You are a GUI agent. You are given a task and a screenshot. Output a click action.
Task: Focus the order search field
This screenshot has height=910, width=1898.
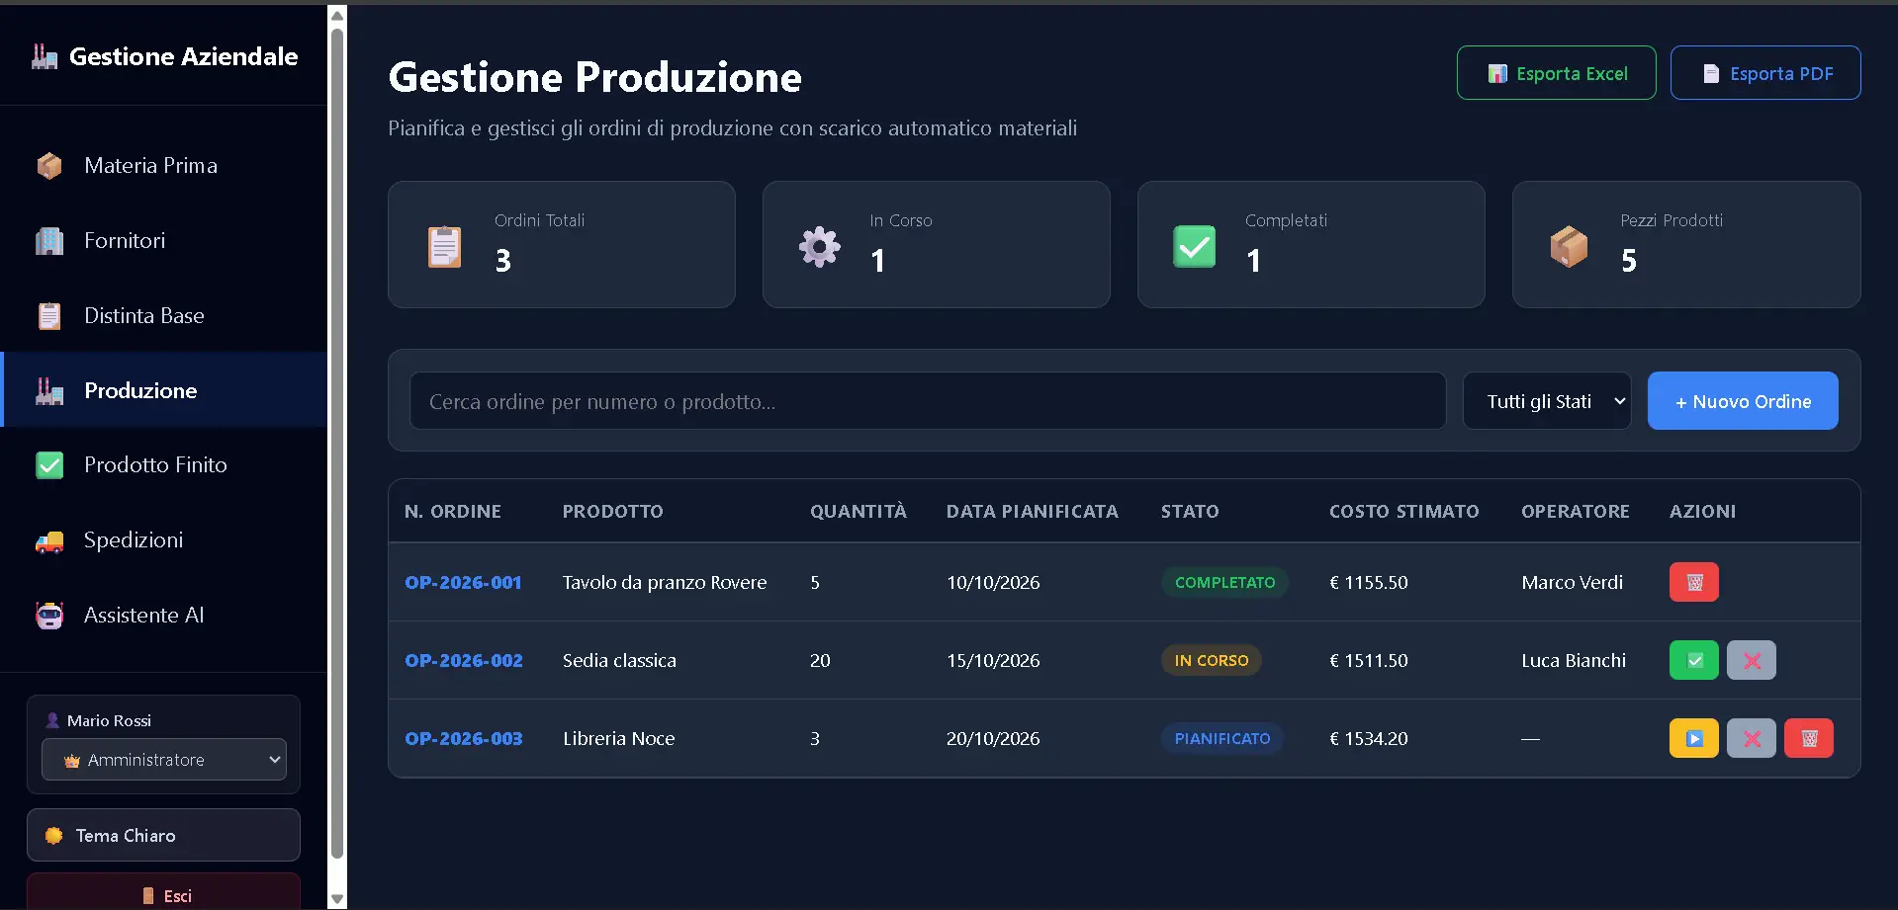pos(928,401)
